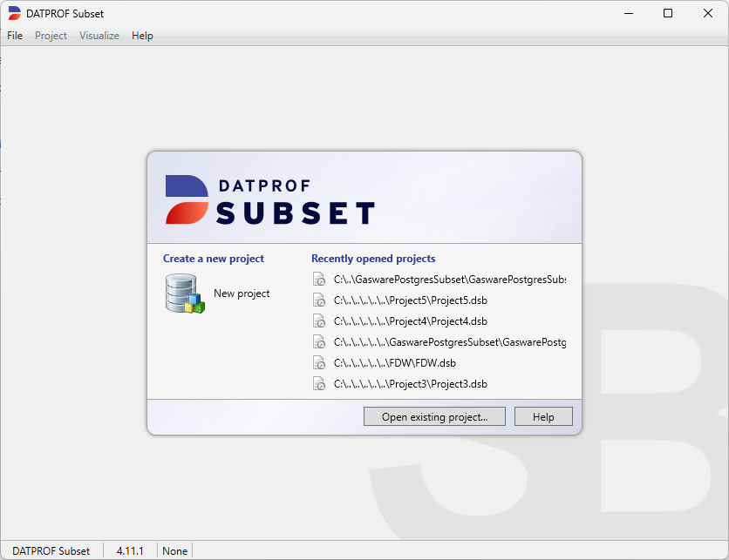Open the File menu
Viewport: 729px width, 560px height.
tap(14, 36)
